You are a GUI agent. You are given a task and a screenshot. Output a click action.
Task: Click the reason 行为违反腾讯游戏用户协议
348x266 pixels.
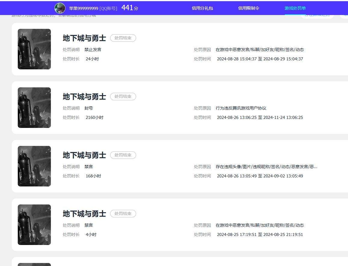(x=241, y=108)
